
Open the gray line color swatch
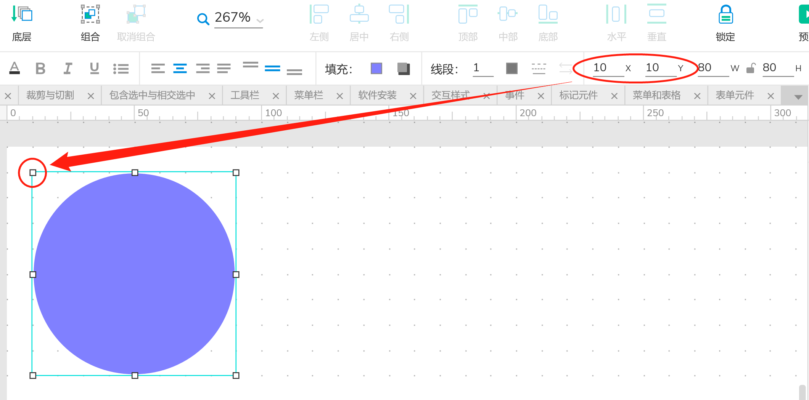coord(512,69)
